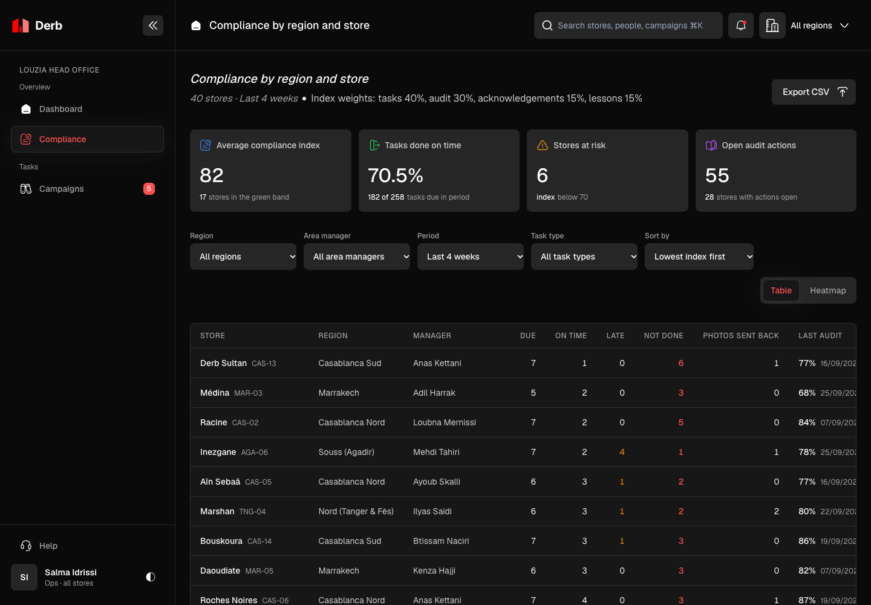Switch to Table view
The image size is (871, 605).
781,290
